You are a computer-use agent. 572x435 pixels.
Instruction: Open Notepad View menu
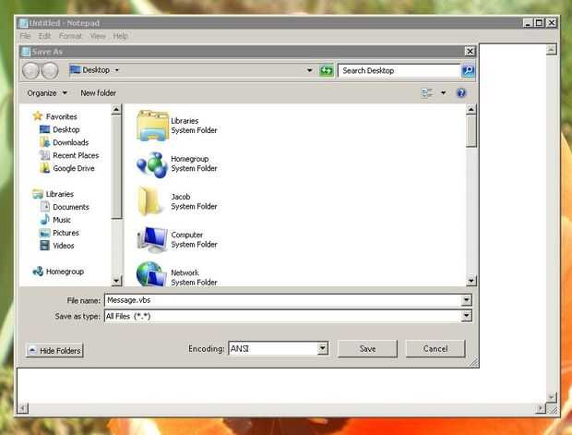tap(98, 36)
